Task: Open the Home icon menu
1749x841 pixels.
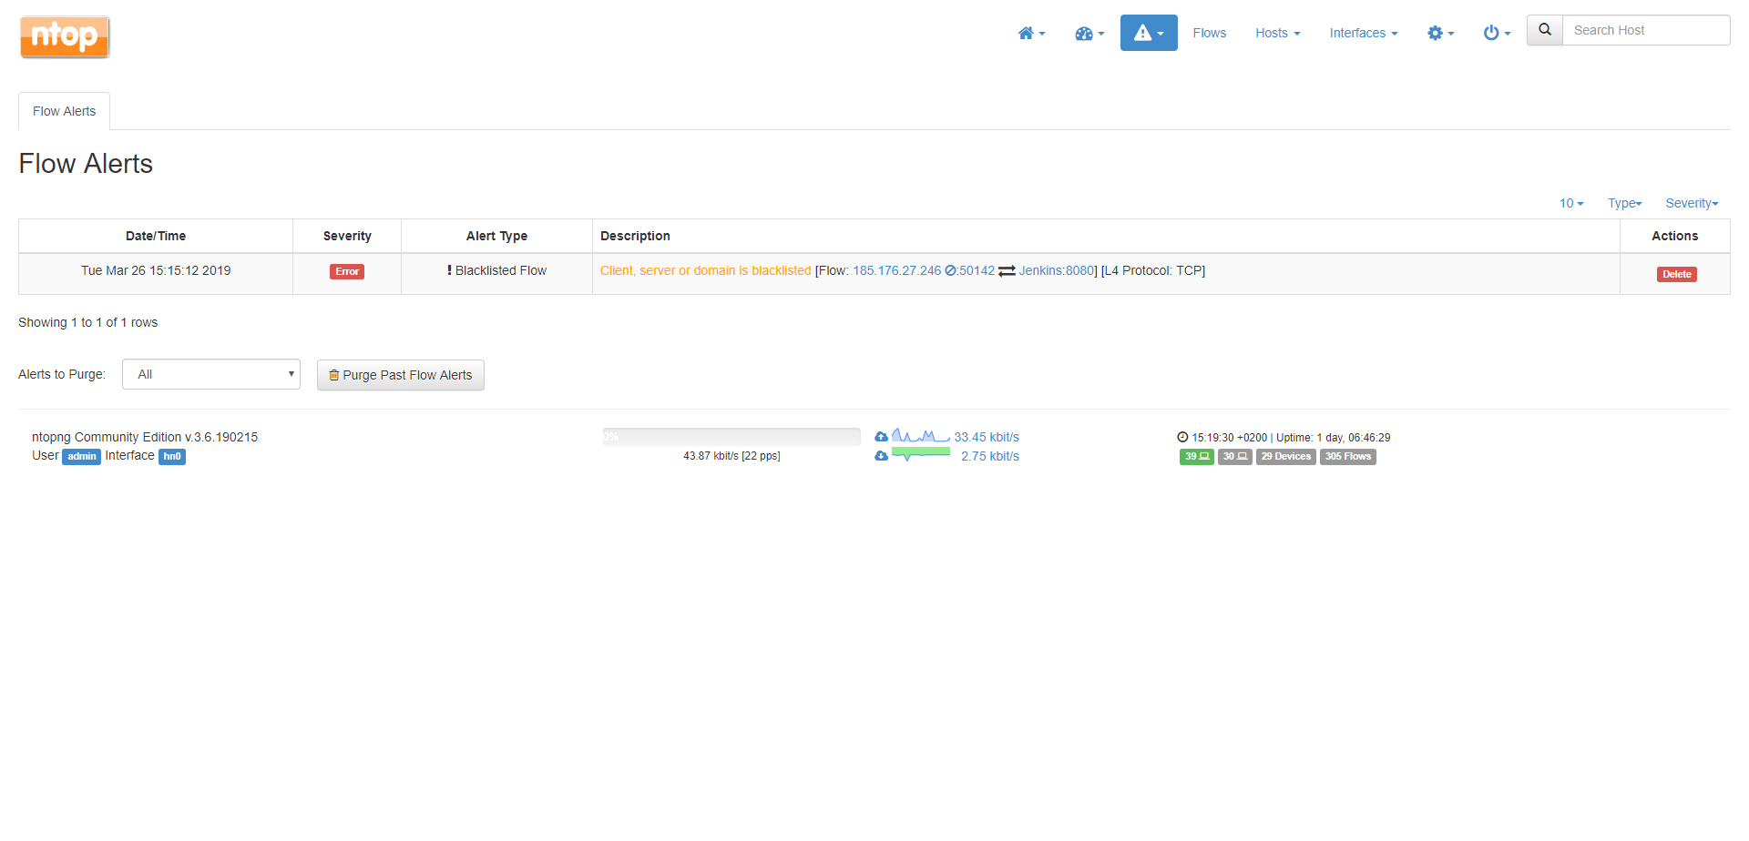Action: coord(1030,34)
